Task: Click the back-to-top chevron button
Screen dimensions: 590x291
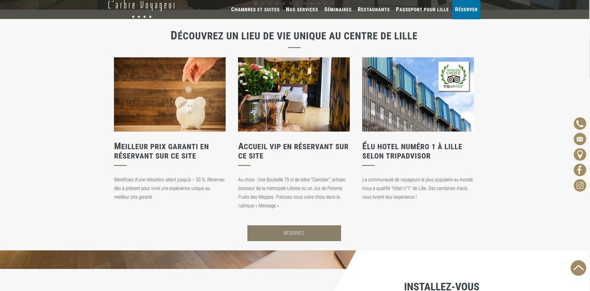Action: 578,268
